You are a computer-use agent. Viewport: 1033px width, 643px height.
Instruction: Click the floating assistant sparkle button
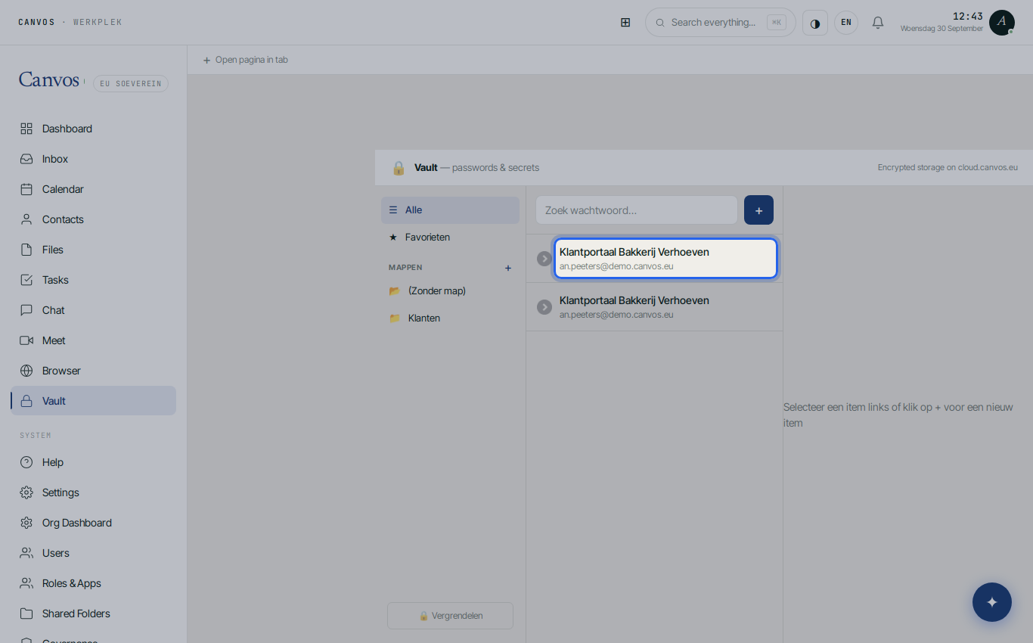coord(992,602)
